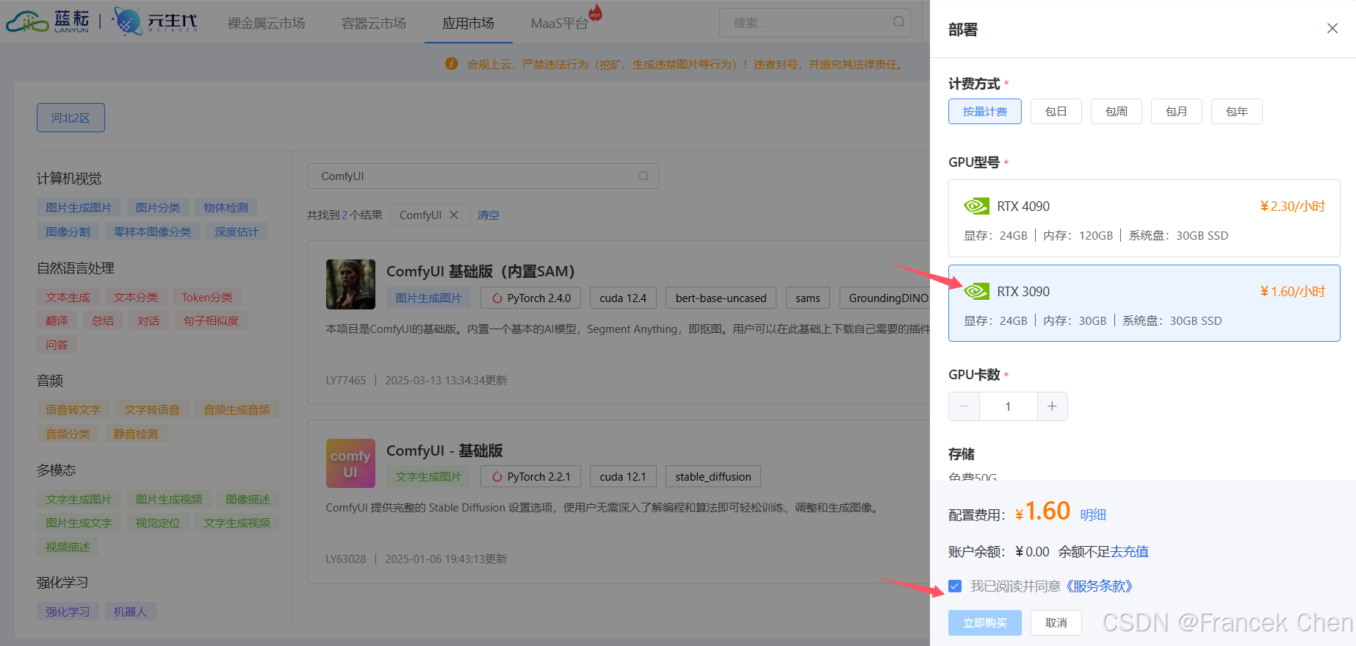Image resolution: width=1356 pixels, height=646 pixels.
Task: Click the Lanyun logo in header
Action: 48,21
